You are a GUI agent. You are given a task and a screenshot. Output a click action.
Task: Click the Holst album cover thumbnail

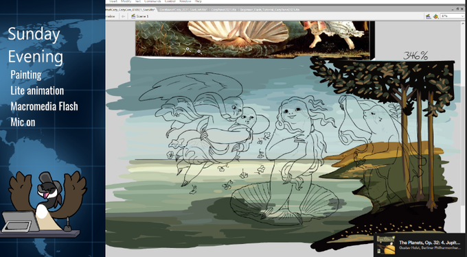click(x=385, y=245)
